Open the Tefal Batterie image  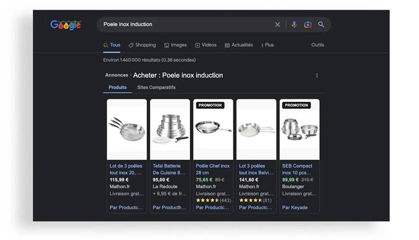pyautogui.click(x=170, y=129)
